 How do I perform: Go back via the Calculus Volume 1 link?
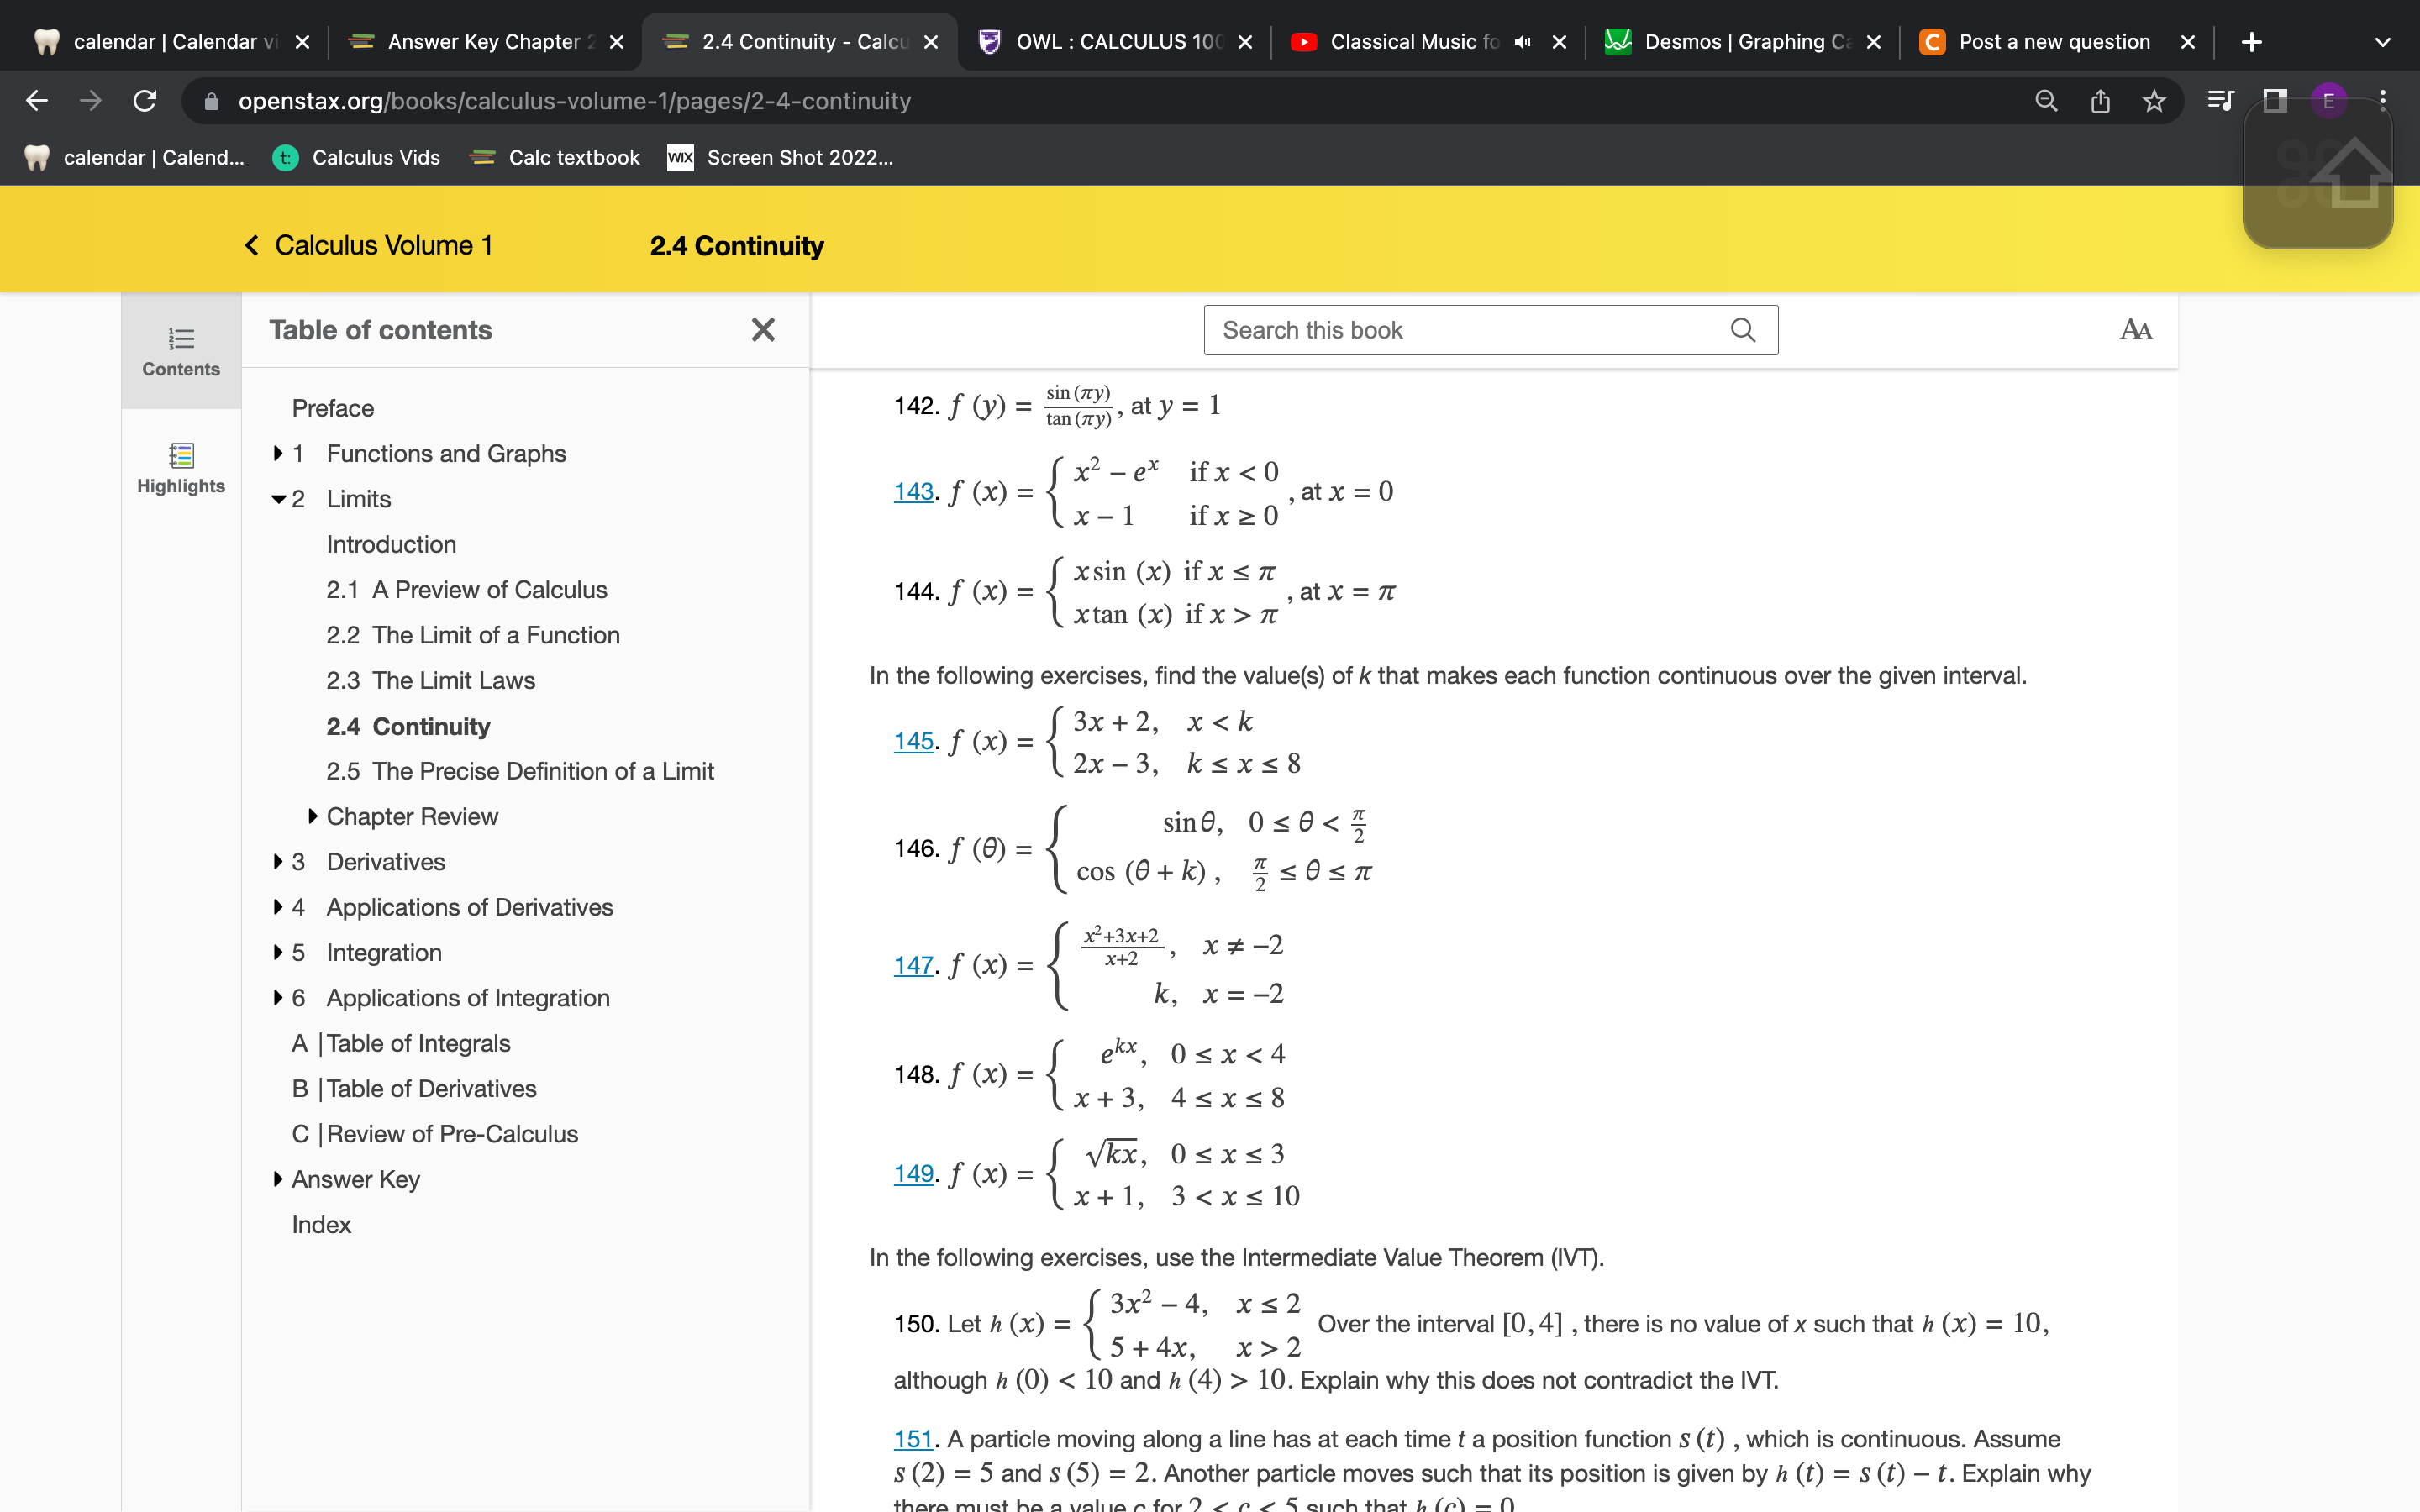tap(383, 245)
